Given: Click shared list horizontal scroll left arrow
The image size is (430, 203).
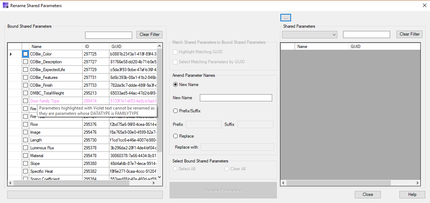Looking at the screenshot, I should [x=284, y=183].
